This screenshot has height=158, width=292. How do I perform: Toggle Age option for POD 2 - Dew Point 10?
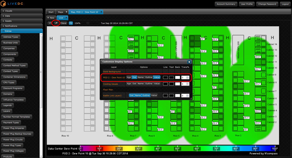129,78
